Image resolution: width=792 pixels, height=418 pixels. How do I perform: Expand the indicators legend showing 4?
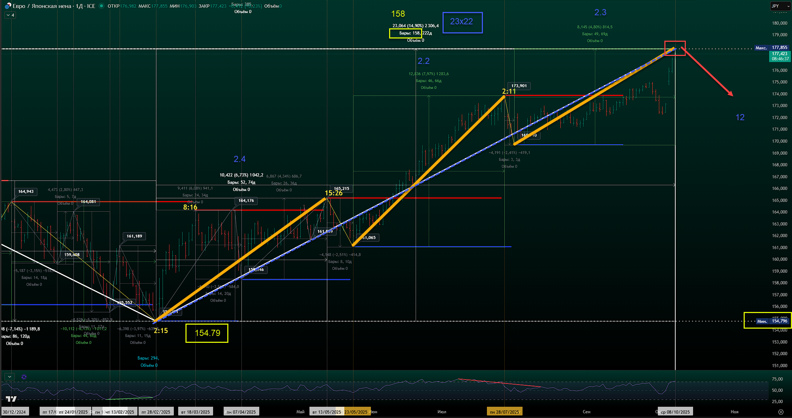pyautogui.click(x=10, y=15)
